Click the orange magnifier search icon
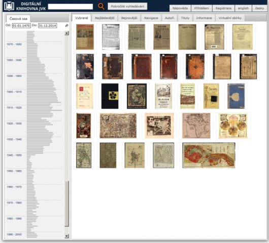This screenshot has width=269, height=243. pyautogui.click(x=101, y=7)
